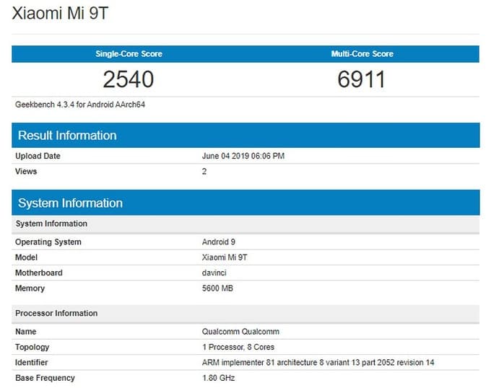Select the Single-Core Score header

129,54
